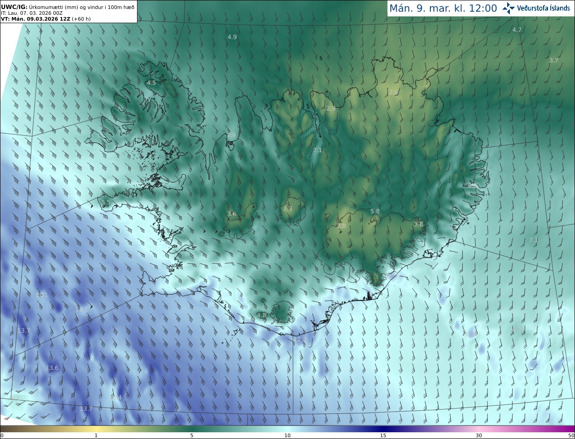Select the date header Mán. 9. mar. kl. 12:00
The height and width of the screenshot is (439, 575).
443,8
